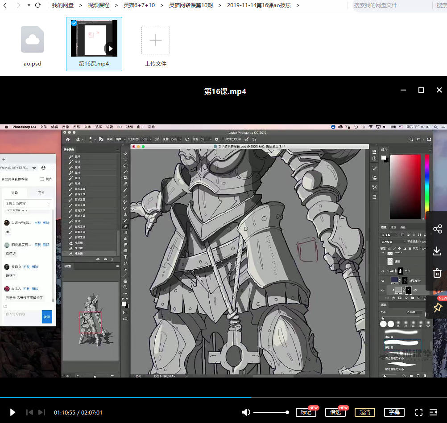Click the 标记 bookmark button
The height and width of the screenshot is (423, 447).
(306, 412)
